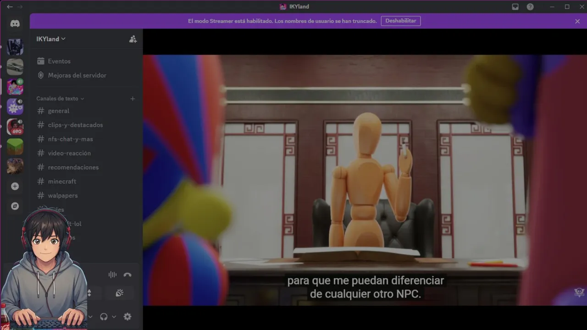The height and width of the screenshot is (330, 587).
Task: Select the dark figure server icon
Action: [x=15, y=47]
